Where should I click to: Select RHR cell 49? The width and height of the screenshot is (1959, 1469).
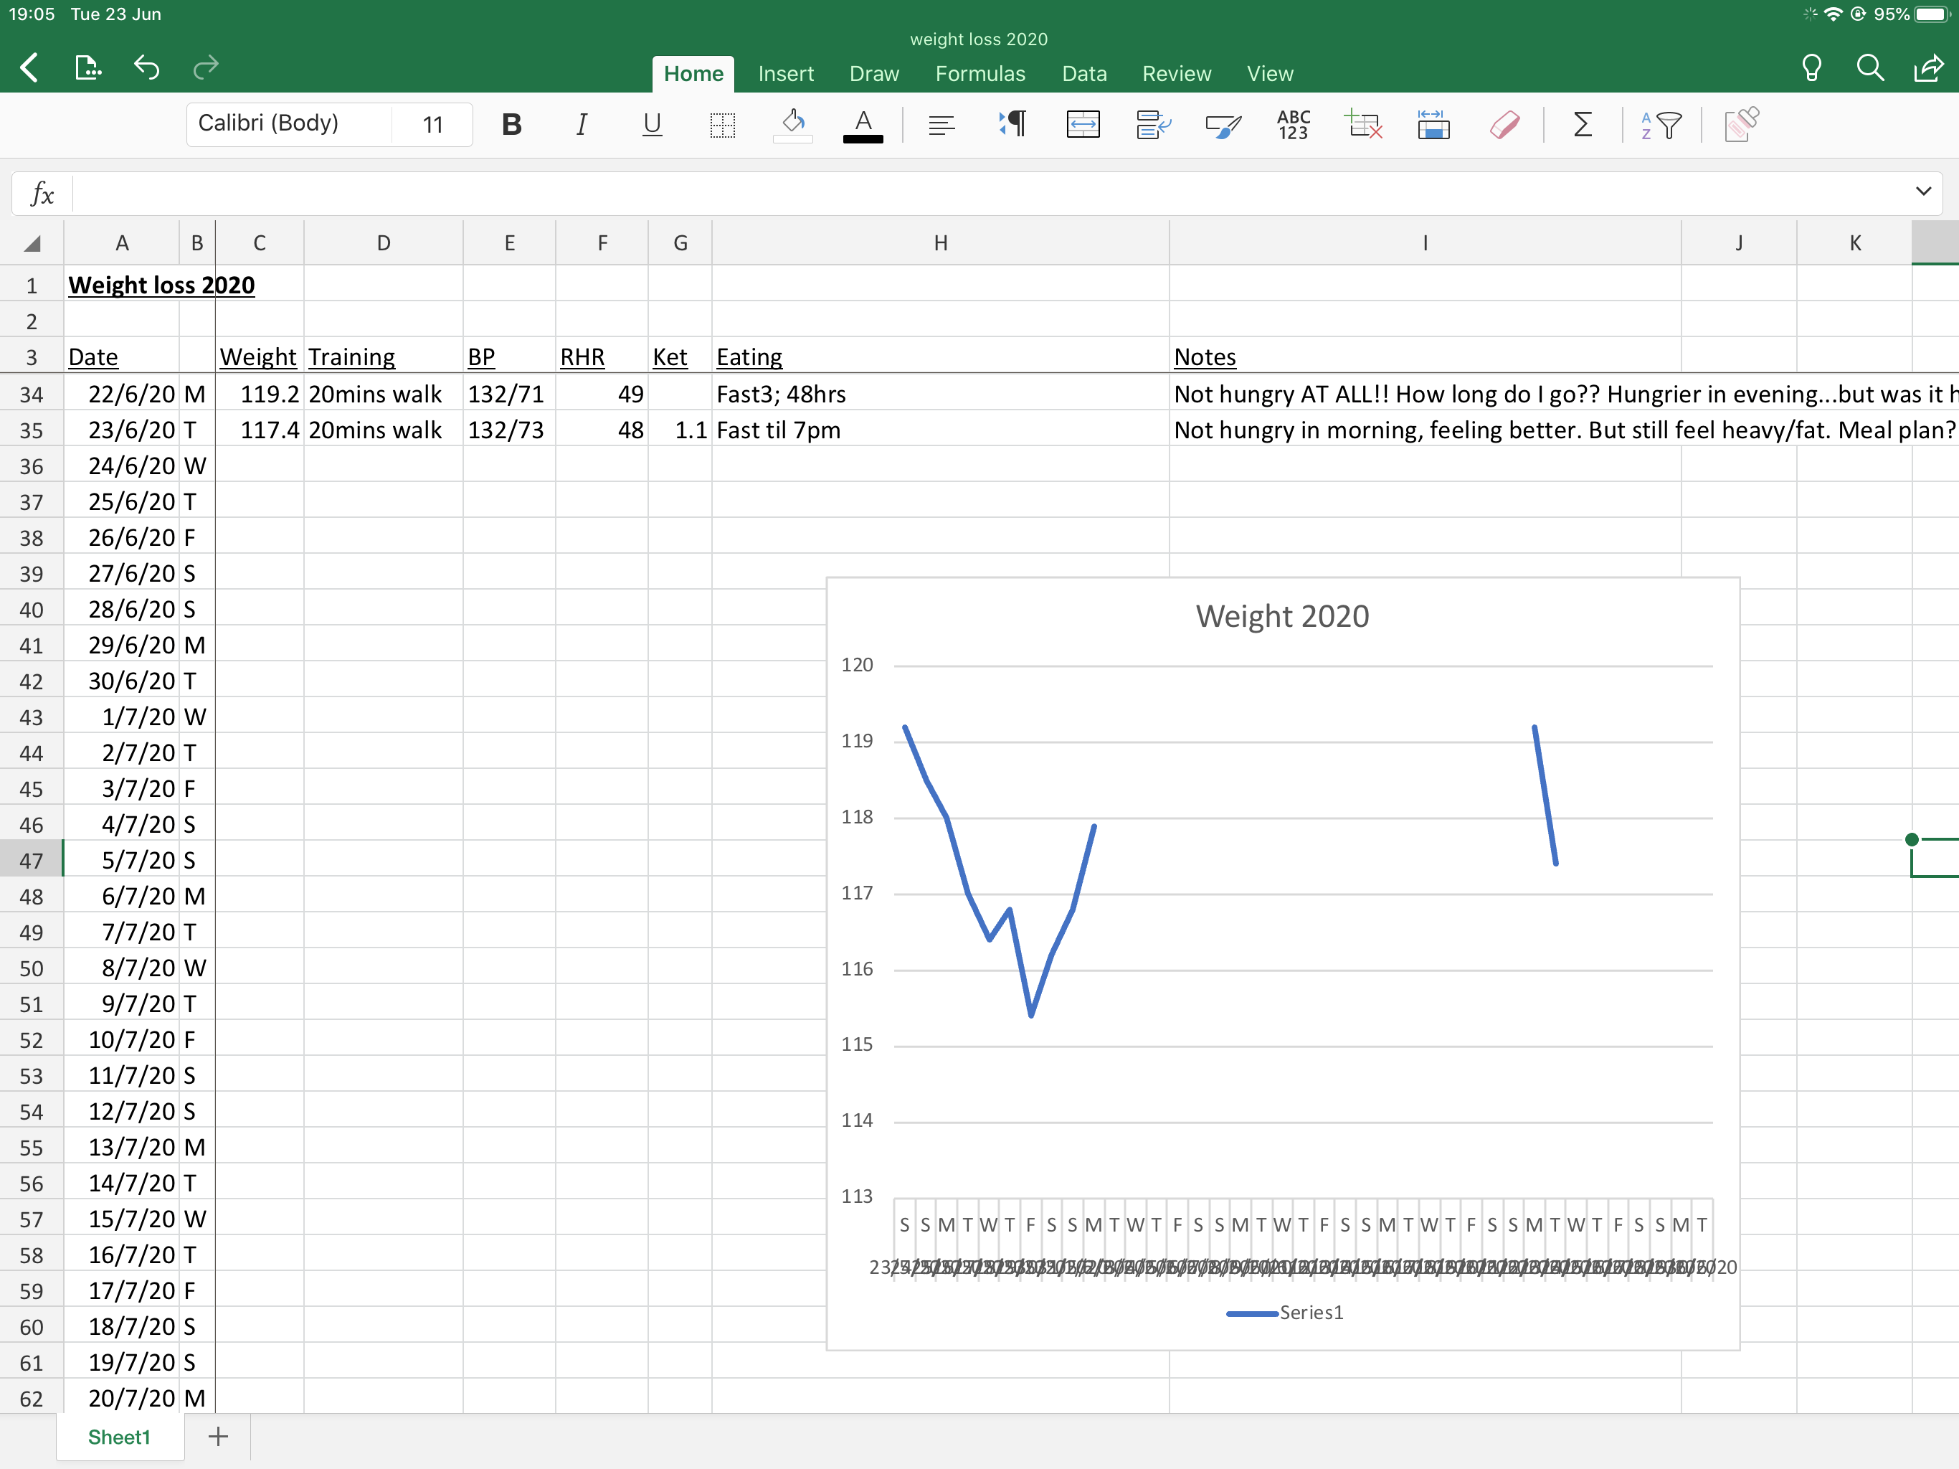pyautogui.click(x=602, y=395)
